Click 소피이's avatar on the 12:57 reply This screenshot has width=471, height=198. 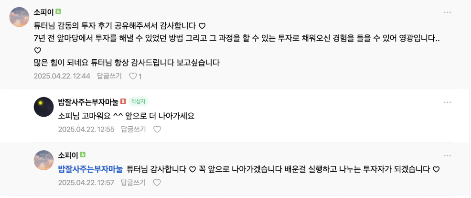point(44,160)
